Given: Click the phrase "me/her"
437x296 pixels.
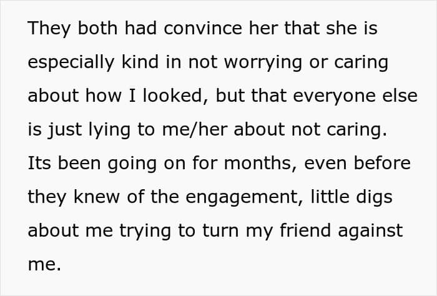Looking at the screenshot, I should pos(195,129).
